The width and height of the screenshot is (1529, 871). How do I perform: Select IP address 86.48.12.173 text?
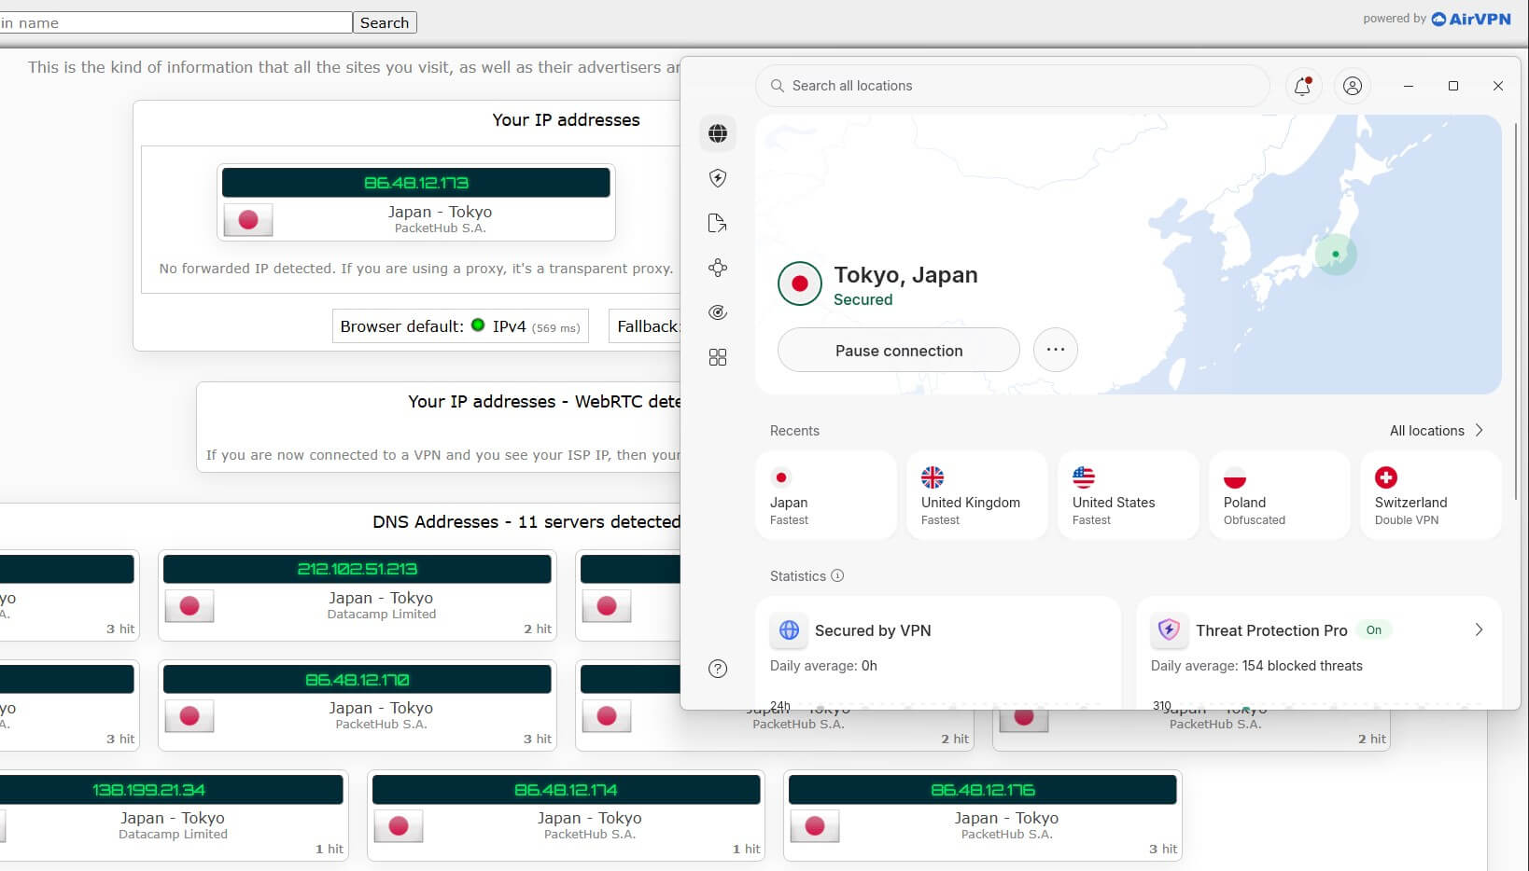tap(416, 183)
